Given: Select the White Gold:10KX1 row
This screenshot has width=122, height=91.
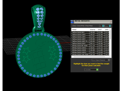Looking at the screenshot, I should (x=90, y=48).
